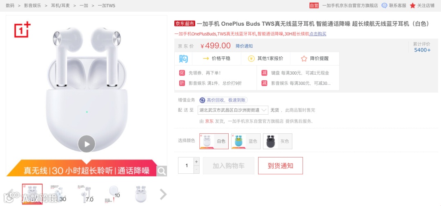Select the 蓝色 color option
The image size is (441, 206).
(x=246, y=141)
